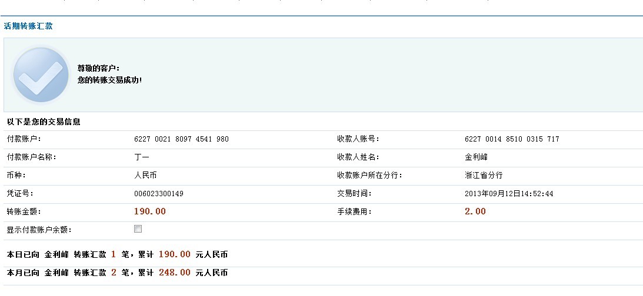This screenshot has height=296, width=643.
Task: Select voucher number 006023300149
Action: (x=159, y=194)
